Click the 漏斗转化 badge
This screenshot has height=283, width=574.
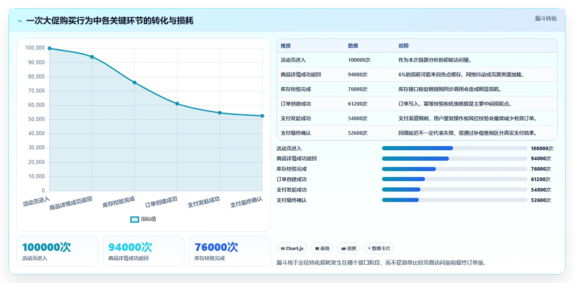point(546,18)
